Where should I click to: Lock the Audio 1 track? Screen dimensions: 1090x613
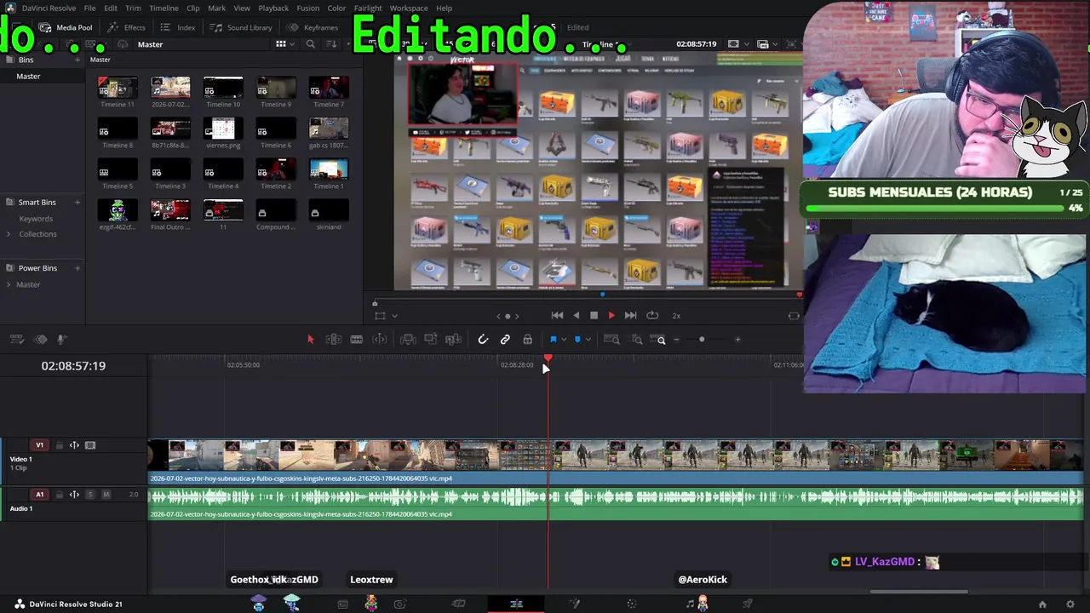point(60,495)
